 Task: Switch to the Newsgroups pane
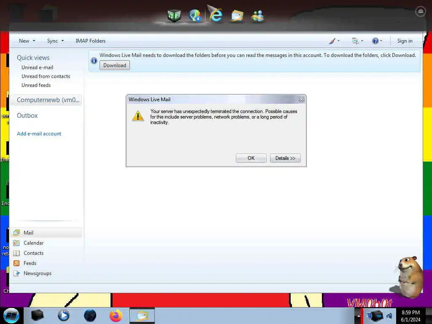(x=38, y=273)
